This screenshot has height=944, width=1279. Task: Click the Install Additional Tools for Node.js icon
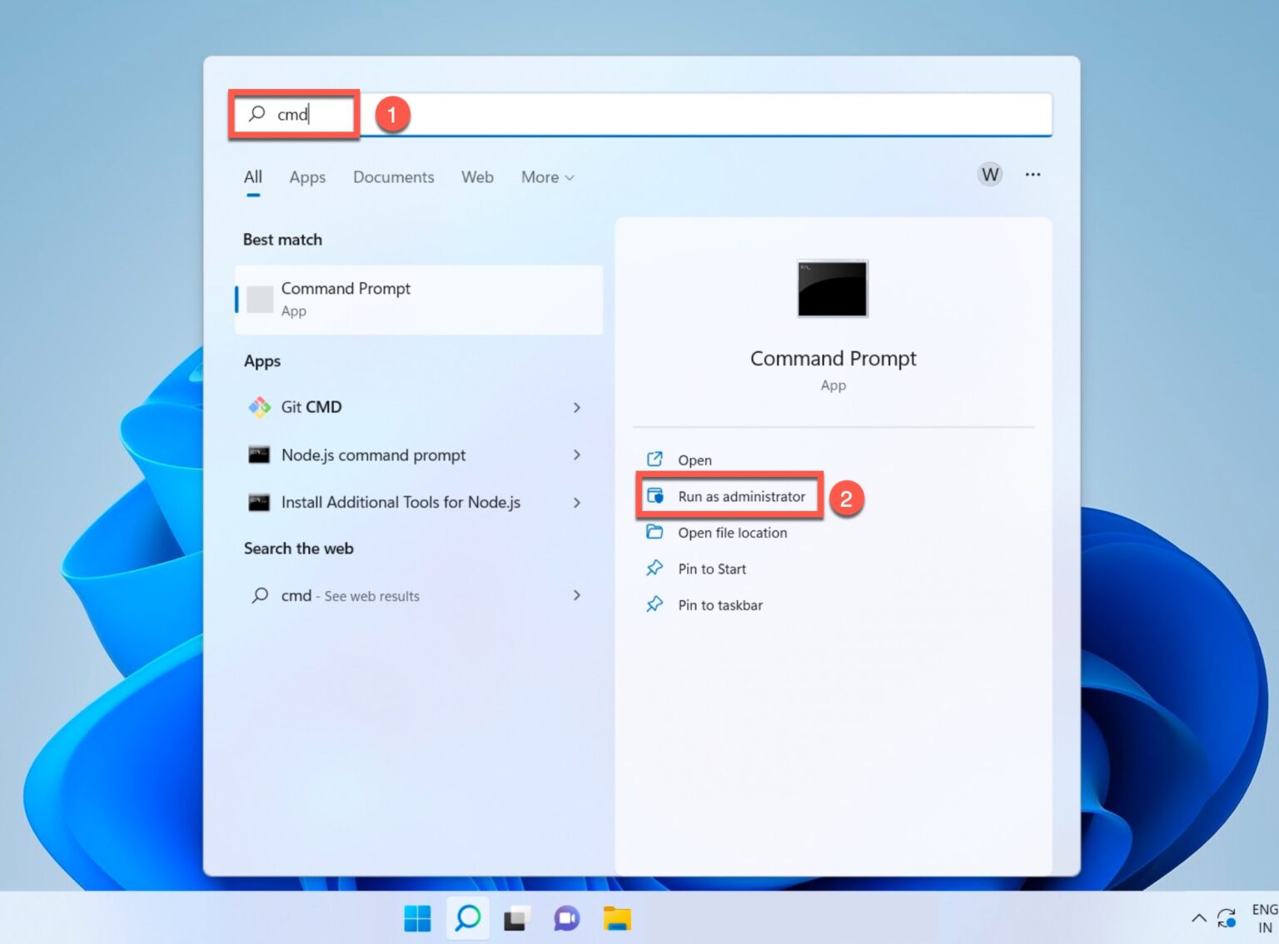click(260, 503)
